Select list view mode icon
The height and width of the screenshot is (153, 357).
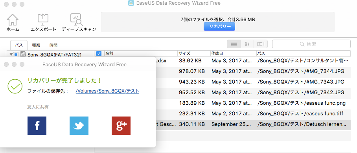234,44
